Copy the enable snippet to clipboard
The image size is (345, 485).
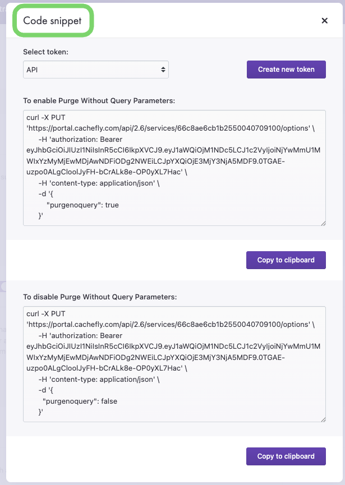[x=286, y=260]
